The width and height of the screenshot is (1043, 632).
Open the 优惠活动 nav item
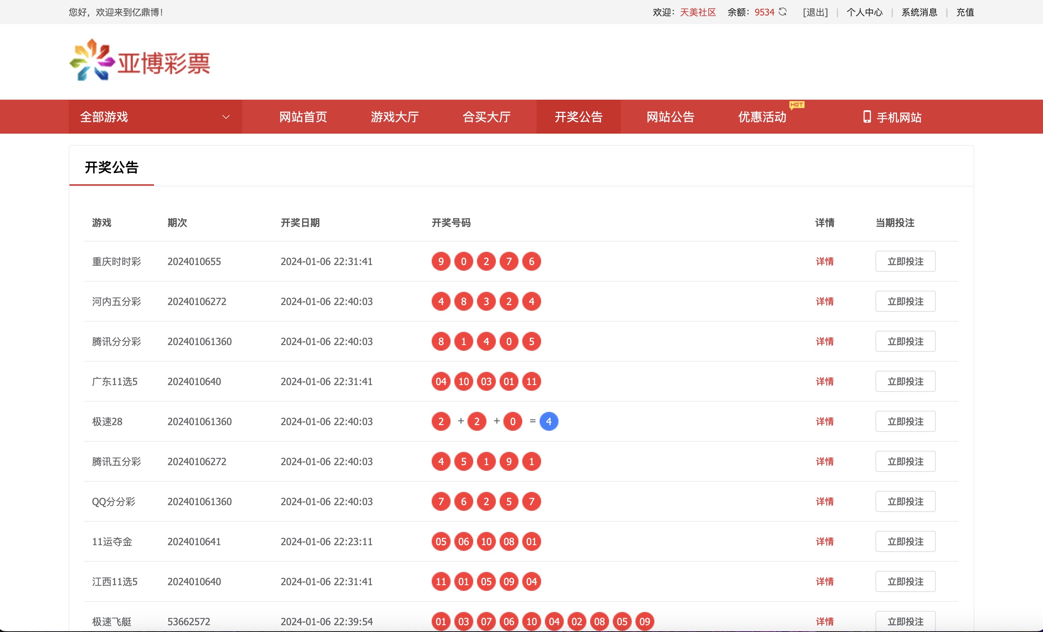coord(762,117)
